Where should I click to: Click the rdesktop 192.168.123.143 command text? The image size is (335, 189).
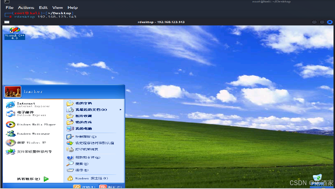45,17
